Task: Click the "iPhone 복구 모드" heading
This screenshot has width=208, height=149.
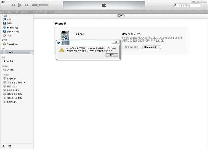Action: 132,34
